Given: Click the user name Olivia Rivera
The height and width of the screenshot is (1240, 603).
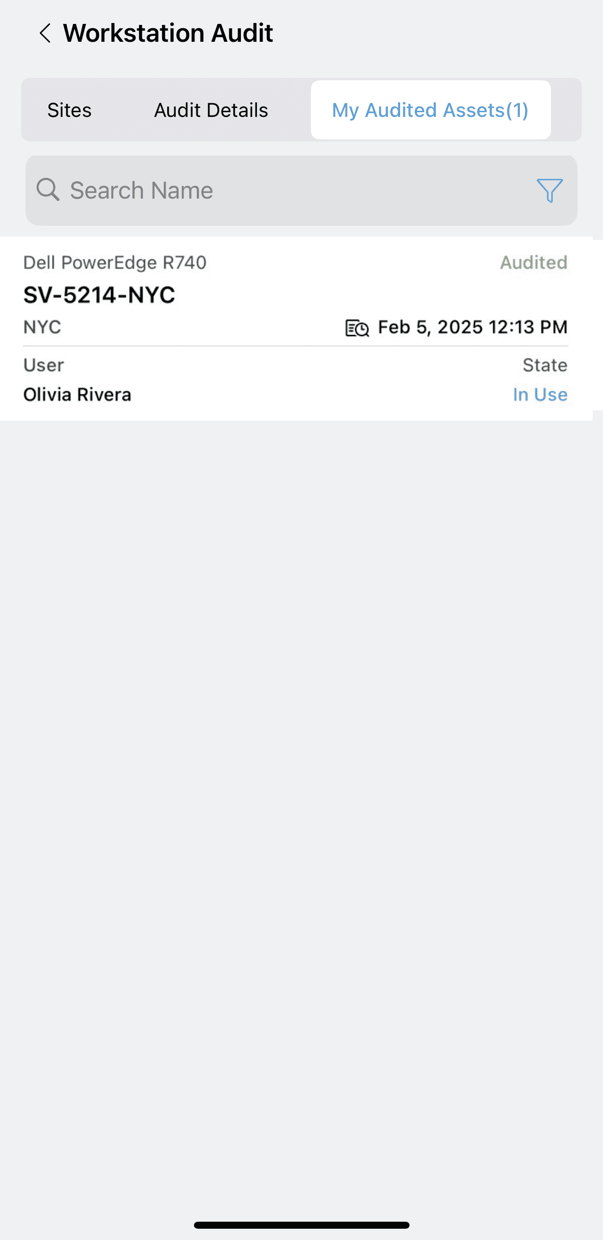Looking at the screenshot, I should point(77,395).
